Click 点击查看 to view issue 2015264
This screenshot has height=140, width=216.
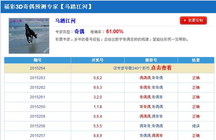coord(161,68)
